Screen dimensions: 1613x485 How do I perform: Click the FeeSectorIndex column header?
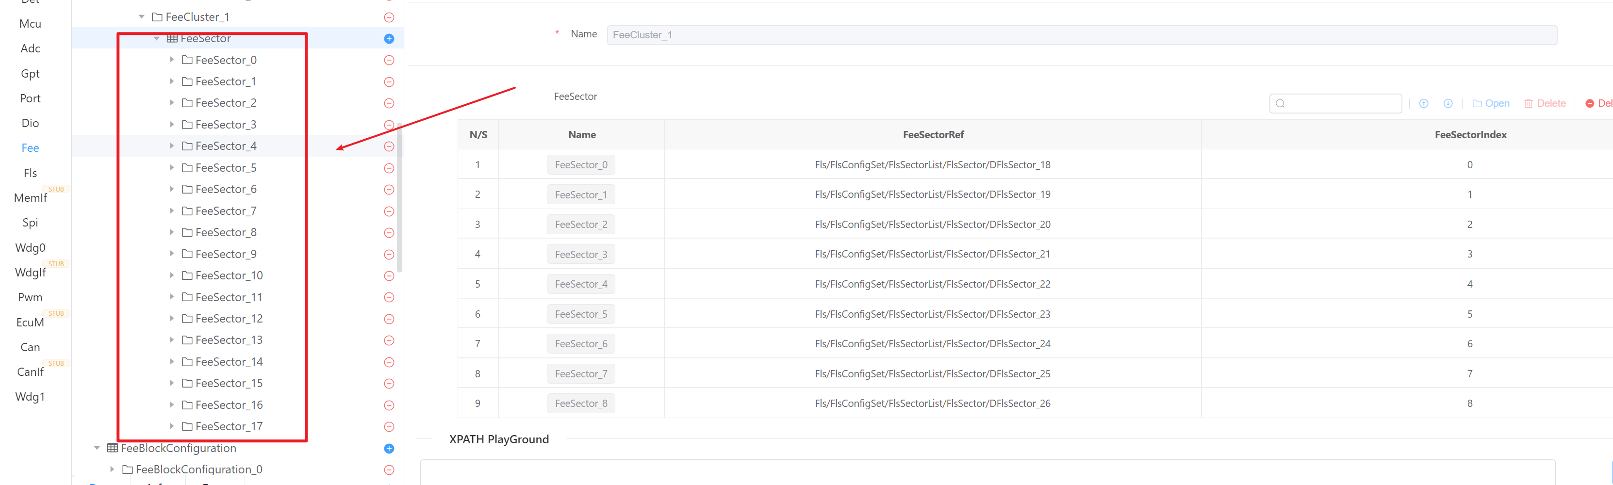tap(1470, 134)
